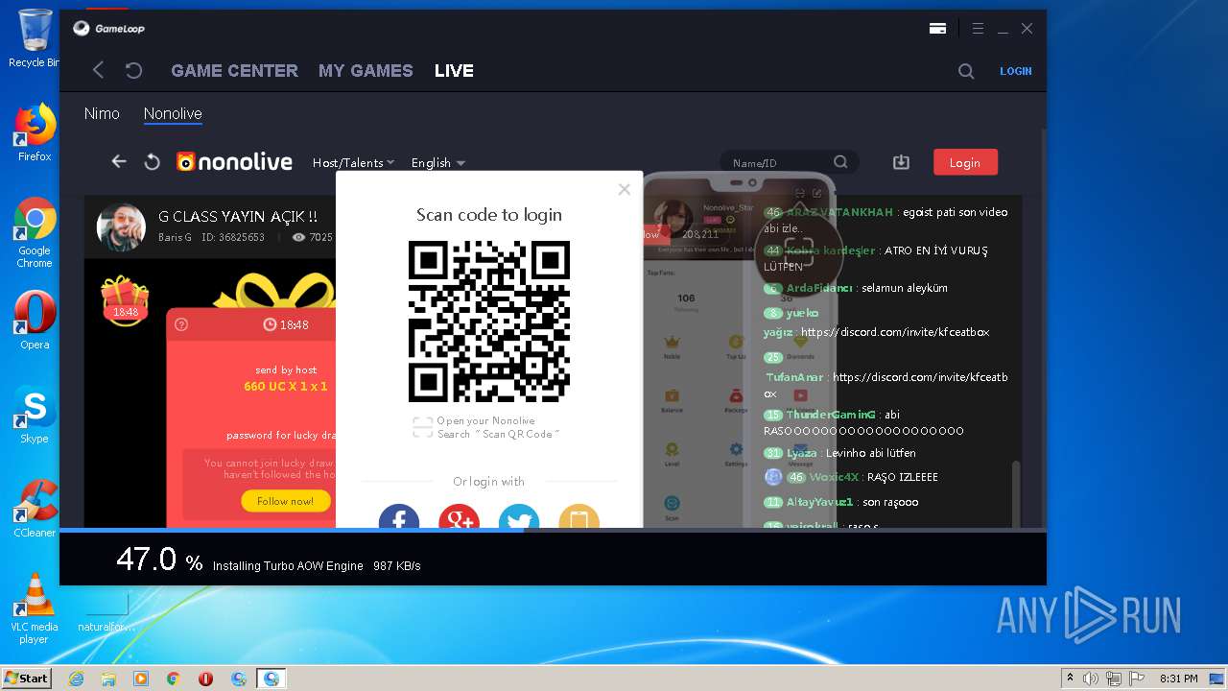
Task: Open Windows Start menu
Action: [27, 678]
